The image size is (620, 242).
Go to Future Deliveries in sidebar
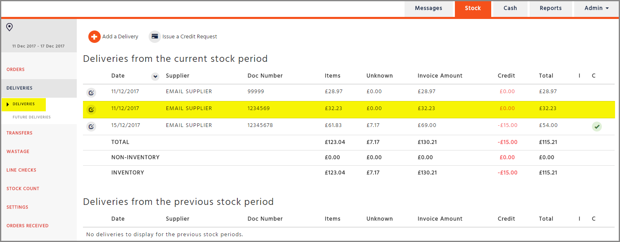click(x=32, y=117)
